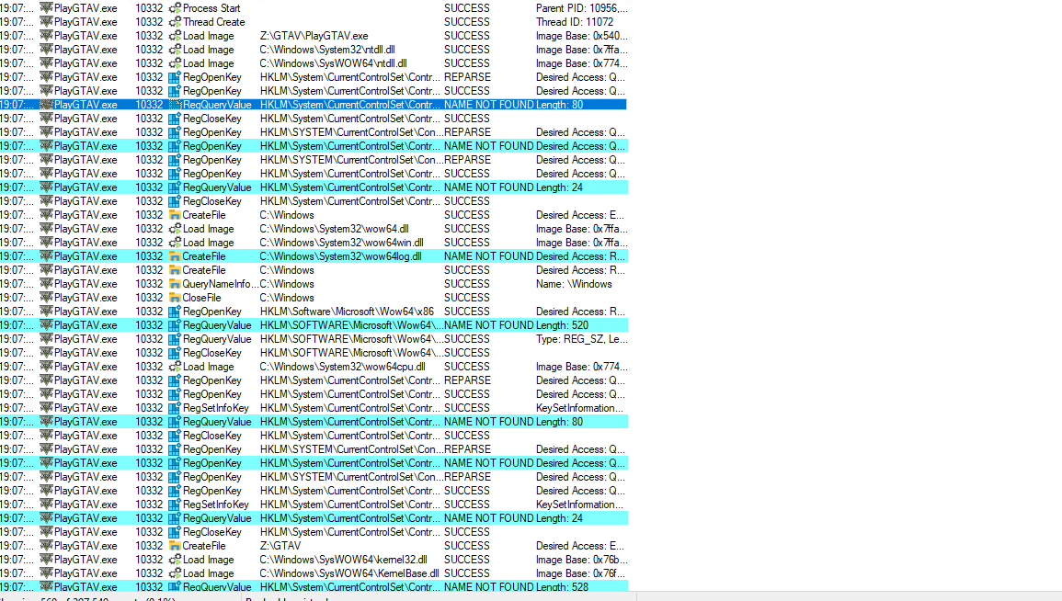This screenshot has width=1062, height=601.
Task: Click the CloseFile operation text
Action: coord(202,298)
